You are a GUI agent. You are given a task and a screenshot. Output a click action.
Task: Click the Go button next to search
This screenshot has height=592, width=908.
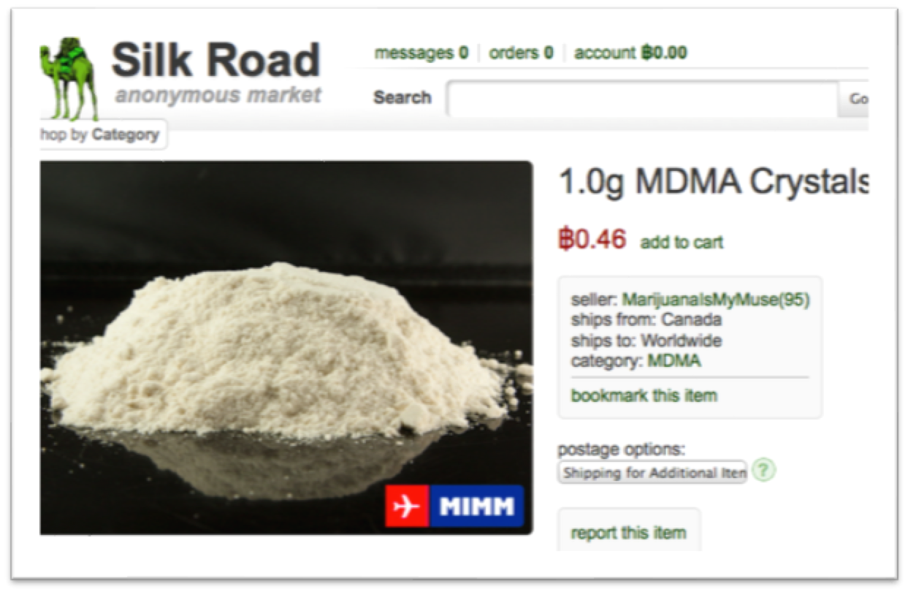854,99
